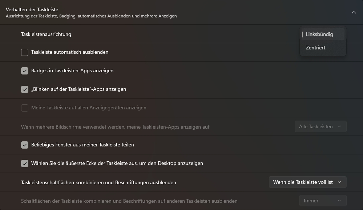Click the chevron on the disabled "Immer" dropdown
This screenshot has width=363, height=210.
tap(339, 201)
